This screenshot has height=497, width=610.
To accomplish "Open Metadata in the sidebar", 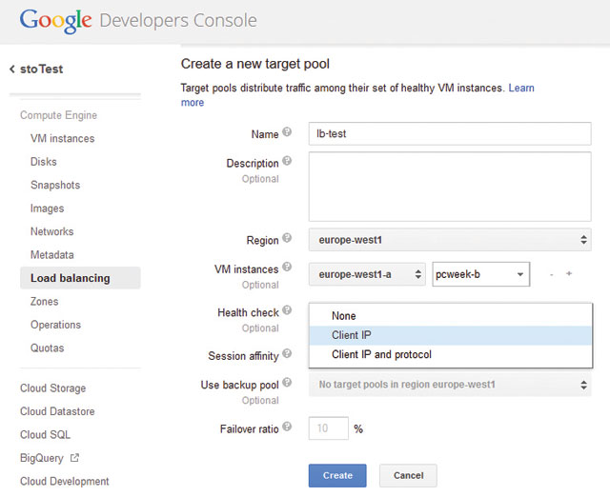I will point(52,255).
